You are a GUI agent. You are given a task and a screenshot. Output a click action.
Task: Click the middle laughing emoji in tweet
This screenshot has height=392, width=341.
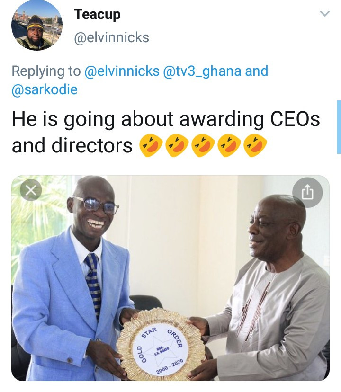point(202,146)
